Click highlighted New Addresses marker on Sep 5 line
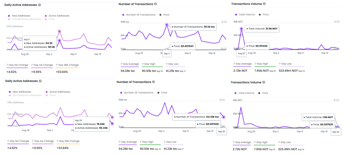This screenshot has width=356, height=155. click(x=59, y=40)
